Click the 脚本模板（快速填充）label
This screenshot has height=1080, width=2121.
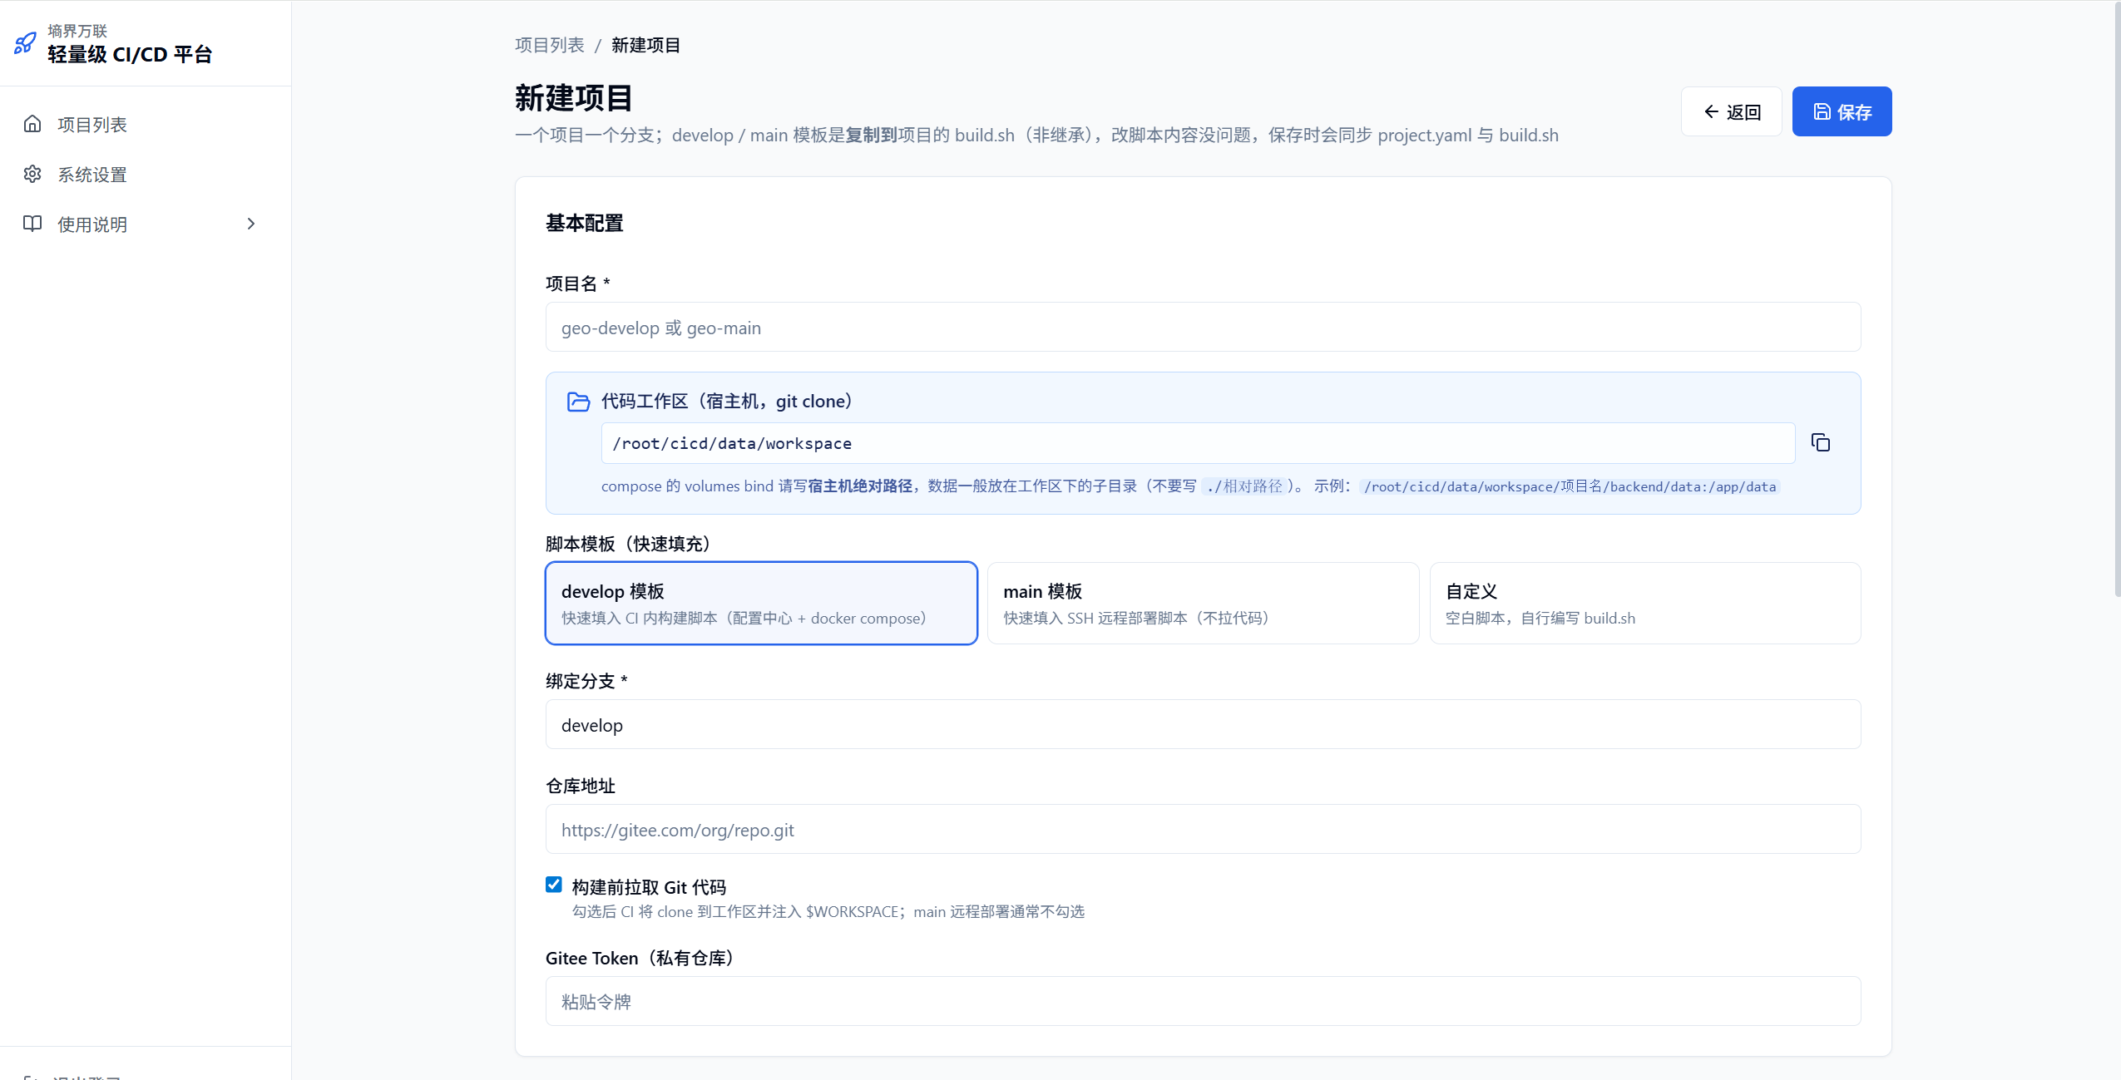628,544
